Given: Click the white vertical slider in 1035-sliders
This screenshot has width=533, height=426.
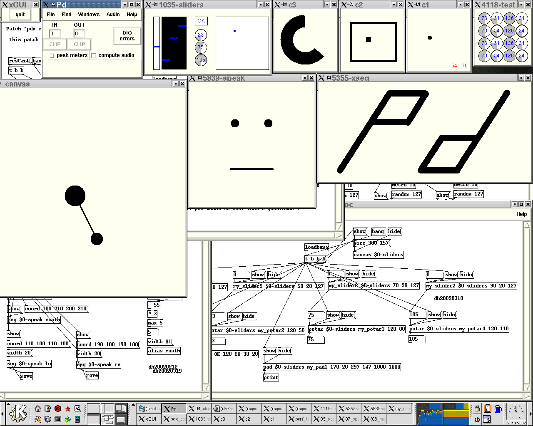Looking at the screenshot, I should pyautogui.click(x=157, y=43).
